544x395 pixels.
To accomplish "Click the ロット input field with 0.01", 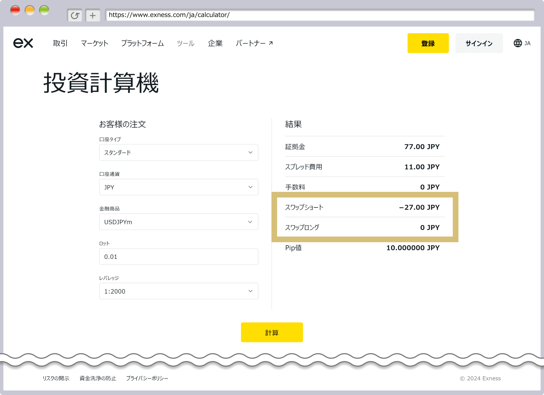I will point(178,257).
